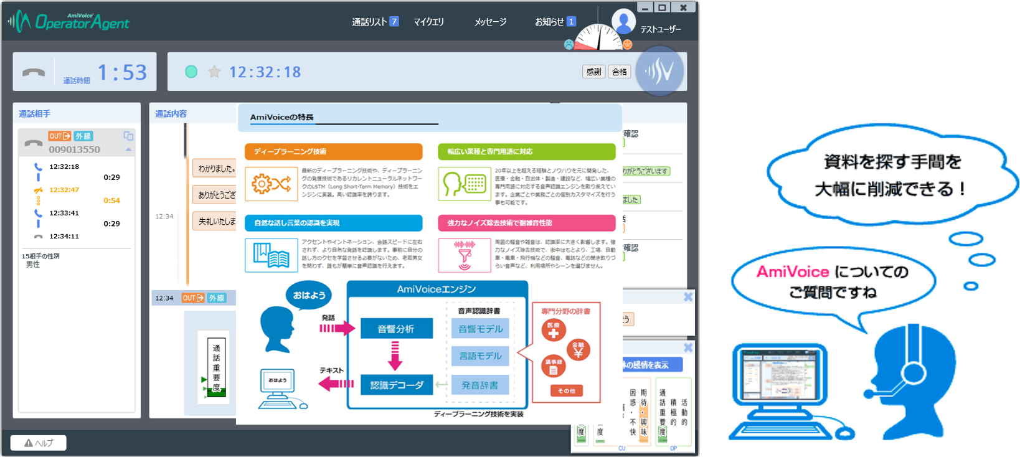Toggle the star favorite icon
The height and width of the screenshot is (457, 1020).
tap(214, 72)
